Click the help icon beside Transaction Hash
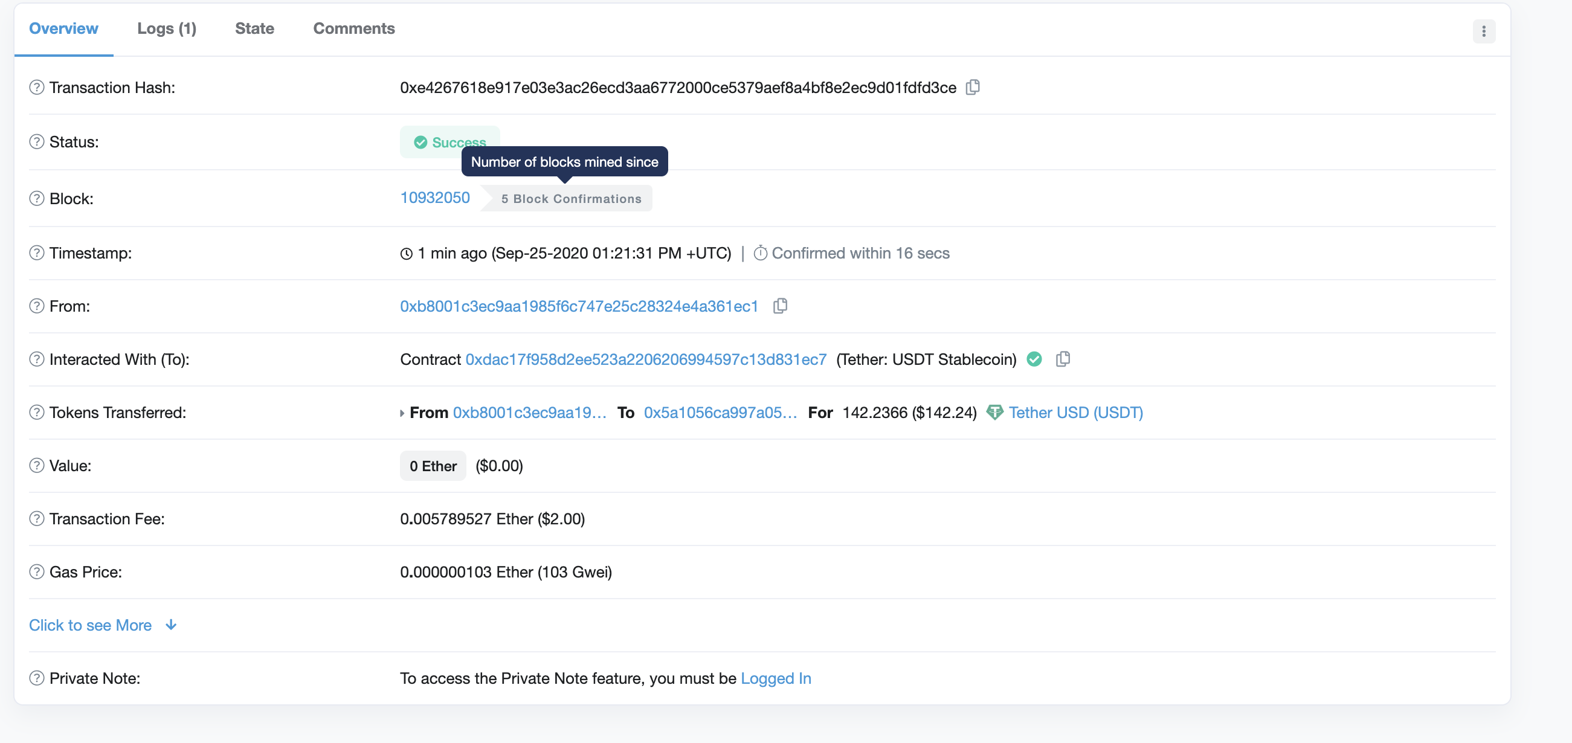Viewport: 1572px width, 743px height. 37,87
